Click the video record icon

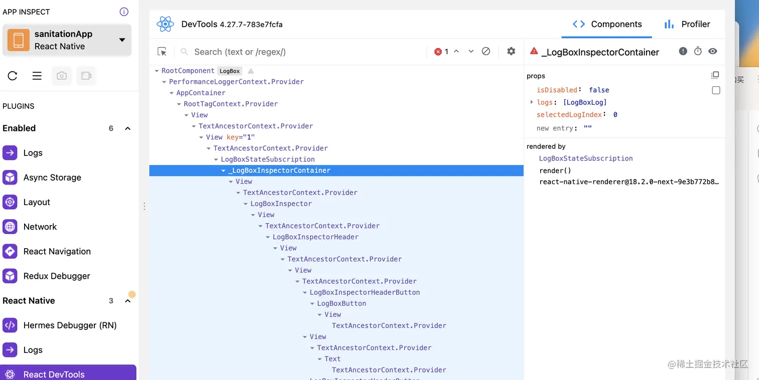pos(86,76)
